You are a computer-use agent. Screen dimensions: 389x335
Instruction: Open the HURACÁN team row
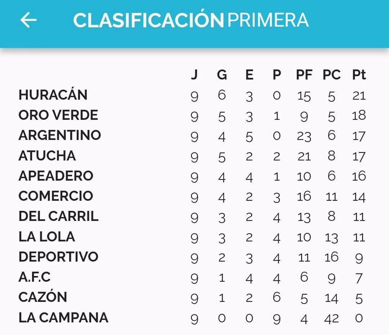click(x=53, y=95)
